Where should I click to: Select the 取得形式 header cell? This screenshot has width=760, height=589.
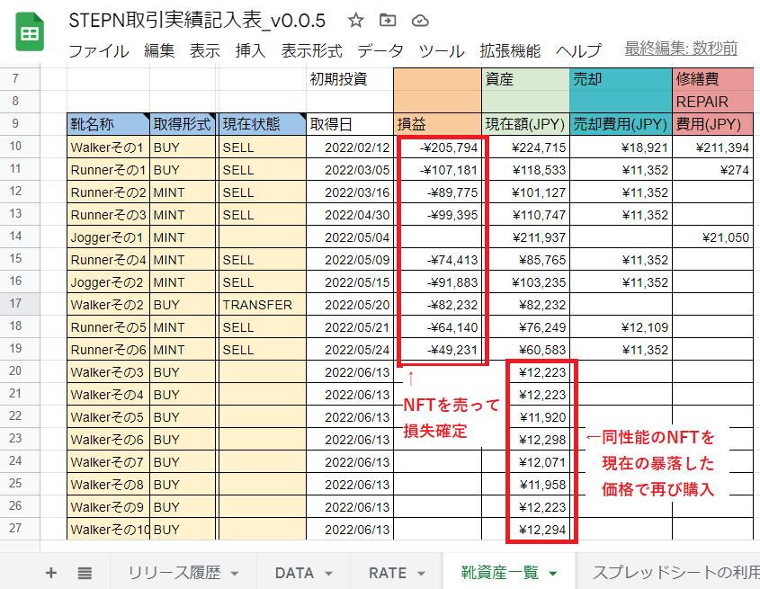(183, 124)
